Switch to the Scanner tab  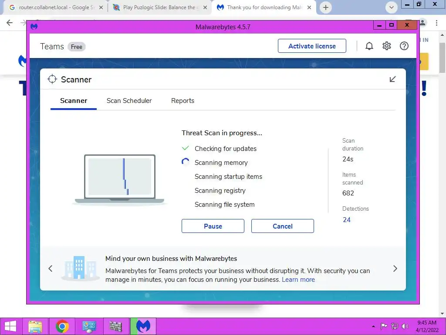[x=73, y=101]
